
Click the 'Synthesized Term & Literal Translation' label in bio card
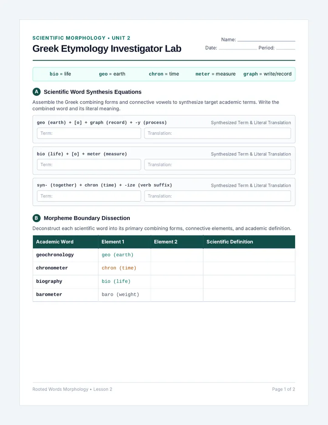tap(251, 154)
